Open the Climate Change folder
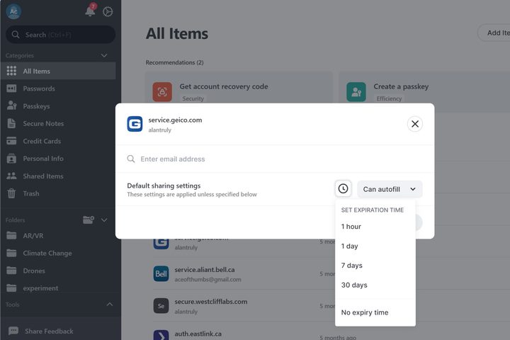510x340 pixels. (47, 253)
